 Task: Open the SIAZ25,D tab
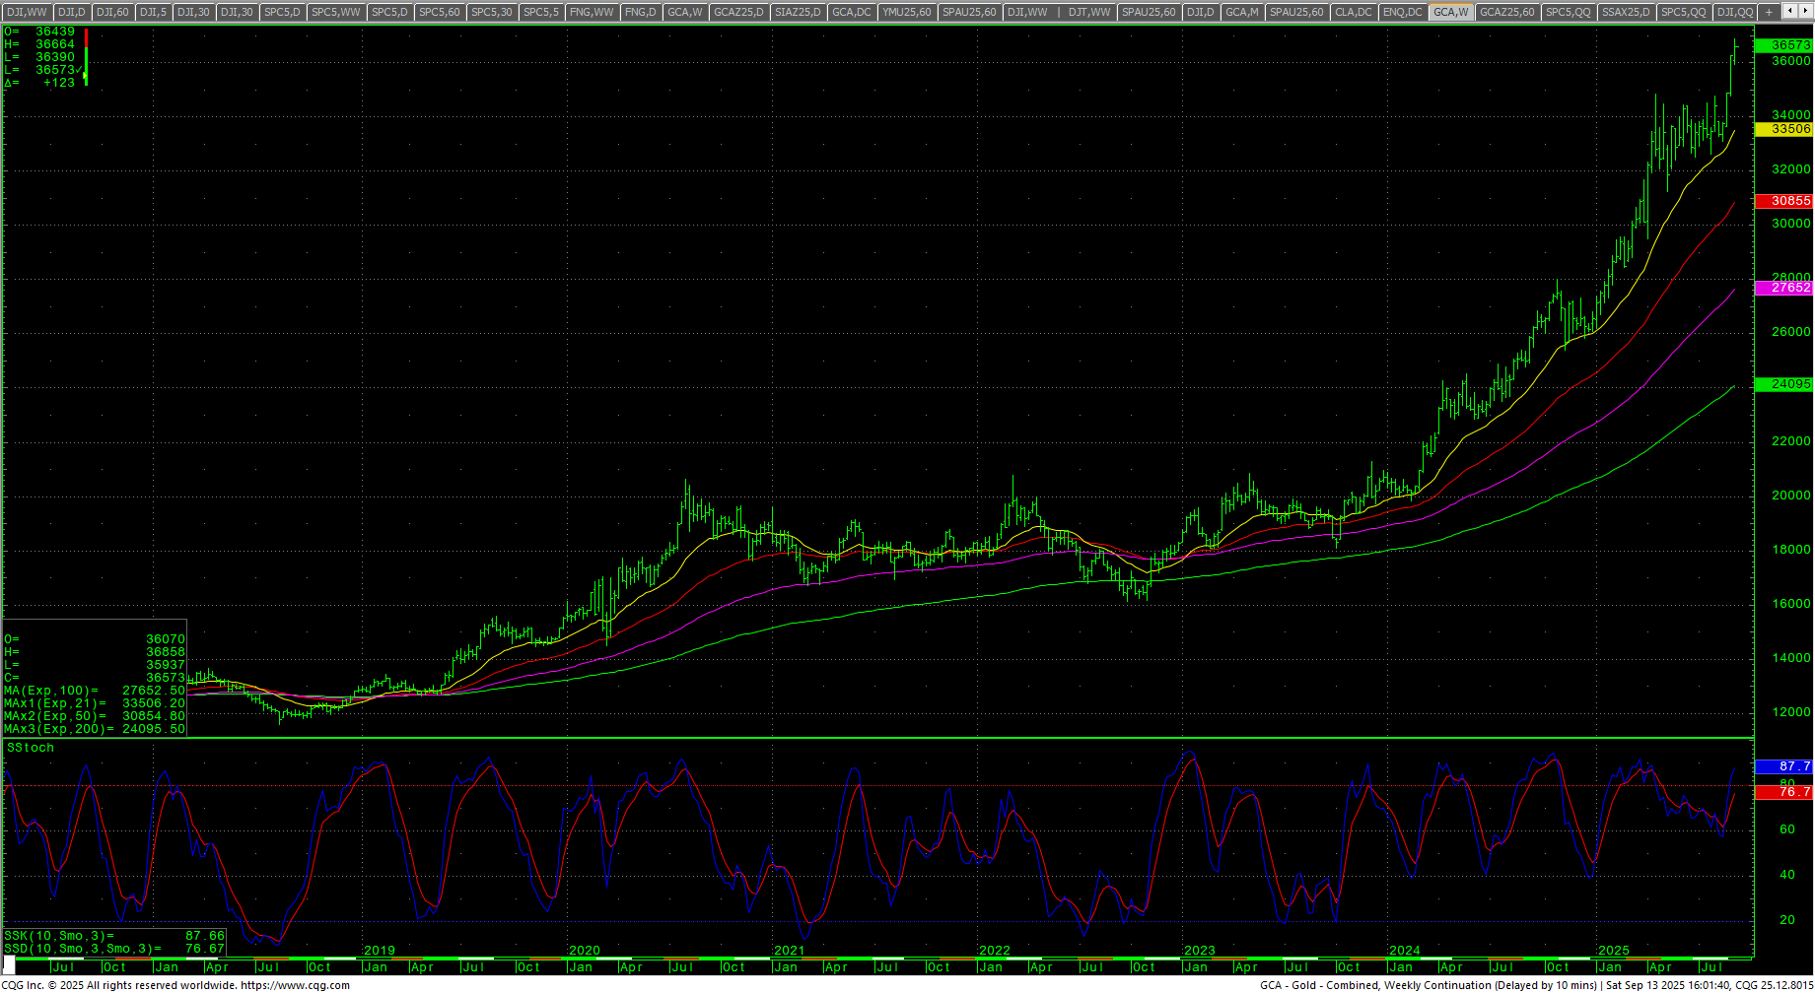797,12
